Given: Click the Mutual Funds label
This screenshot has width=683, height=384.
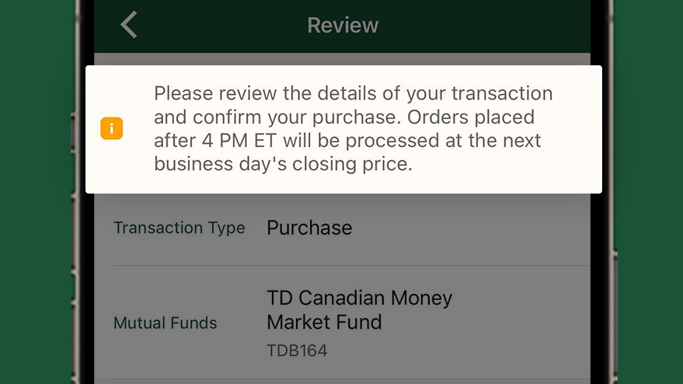Looking at the screenshot, I should [x=165, y=323].
